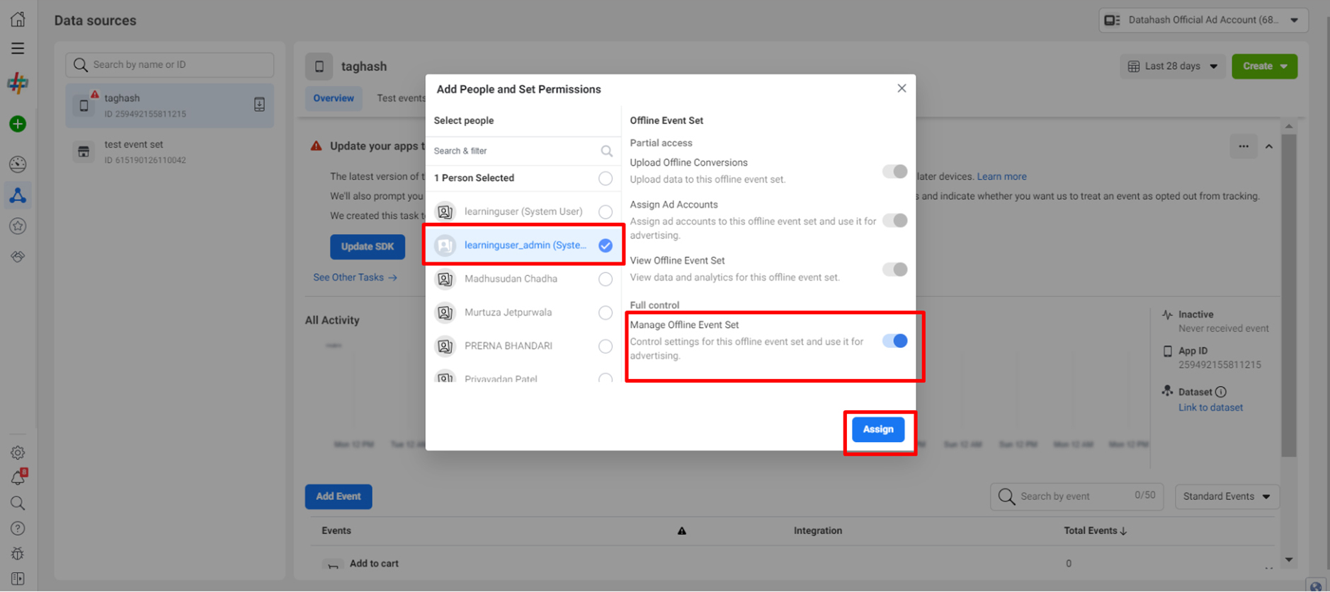This screenshot has height=592, width=1330.
Task: Open the star icon in the sidebar
Action: click(x=18, y=226)
